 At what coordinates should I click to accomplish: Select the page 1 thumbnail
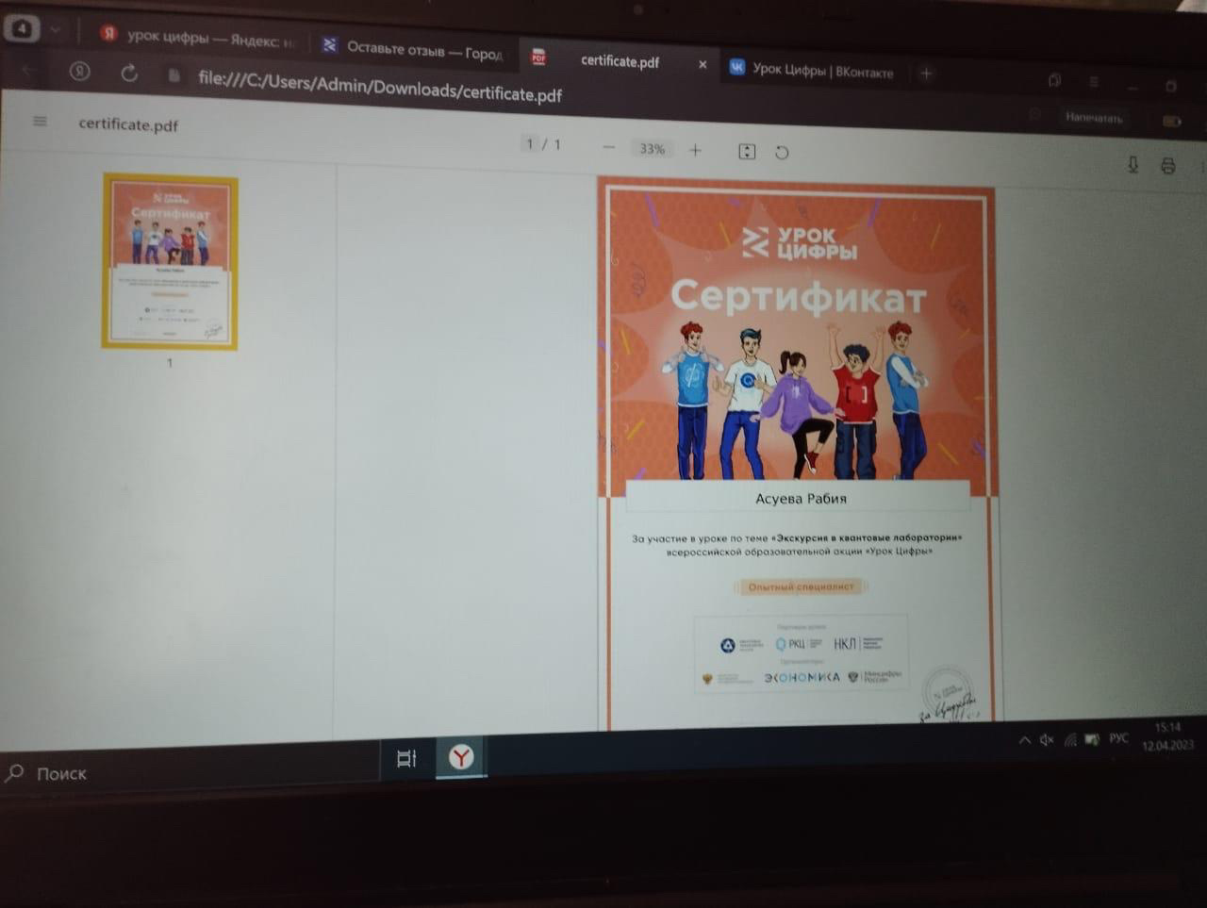click(171, 261)
